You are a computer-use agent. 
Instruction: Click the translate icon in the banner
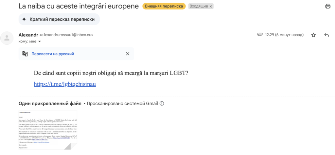tap(25, 54)
